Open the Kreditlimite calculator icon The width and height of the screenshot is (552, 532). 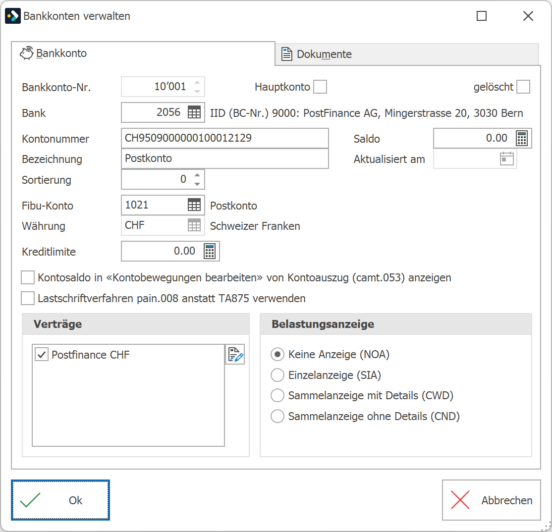pos(210,251)
